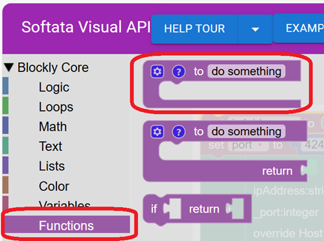Click the EXAMPLES button

pos(299,28)
